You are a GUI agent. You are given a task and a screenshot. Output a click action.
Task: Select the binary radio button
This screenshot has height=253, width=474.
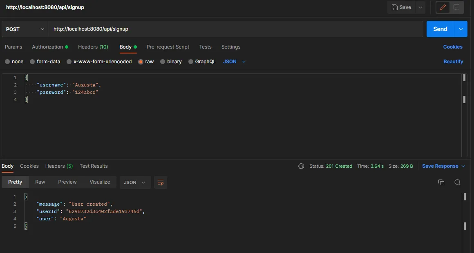[x=163, y=62]
